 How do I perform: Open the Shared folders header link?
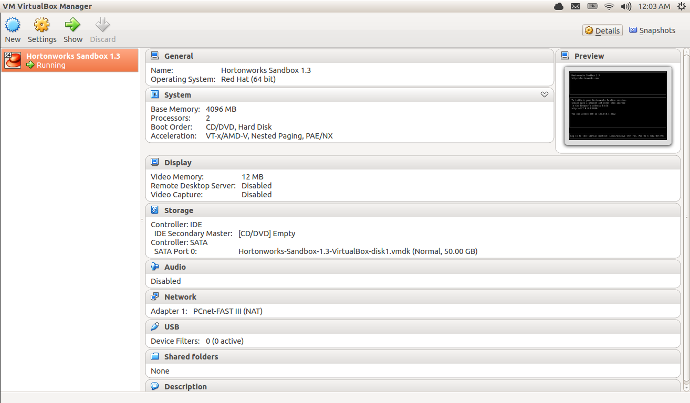coord(191,357)
